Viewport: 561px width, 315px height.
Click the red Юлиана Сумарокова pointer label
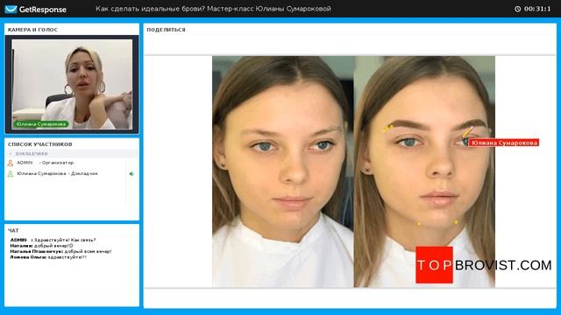tap(504, 143)
